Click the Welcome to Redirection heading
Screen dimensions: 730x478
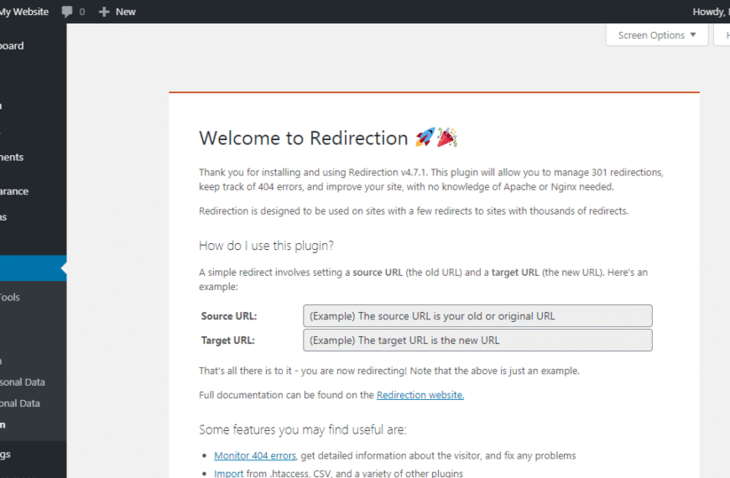coord(303,138)
